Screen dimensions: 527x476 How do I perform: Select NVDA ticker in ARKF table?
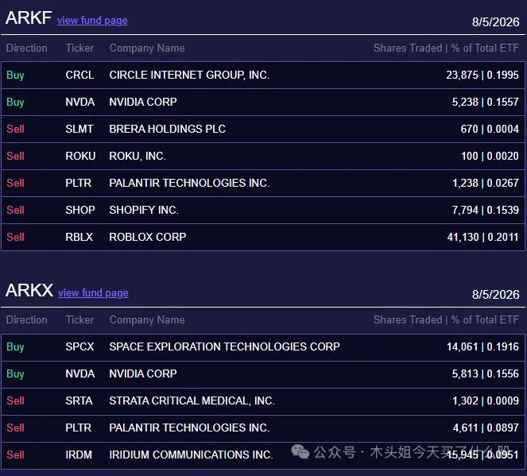(x=80, y=102)
